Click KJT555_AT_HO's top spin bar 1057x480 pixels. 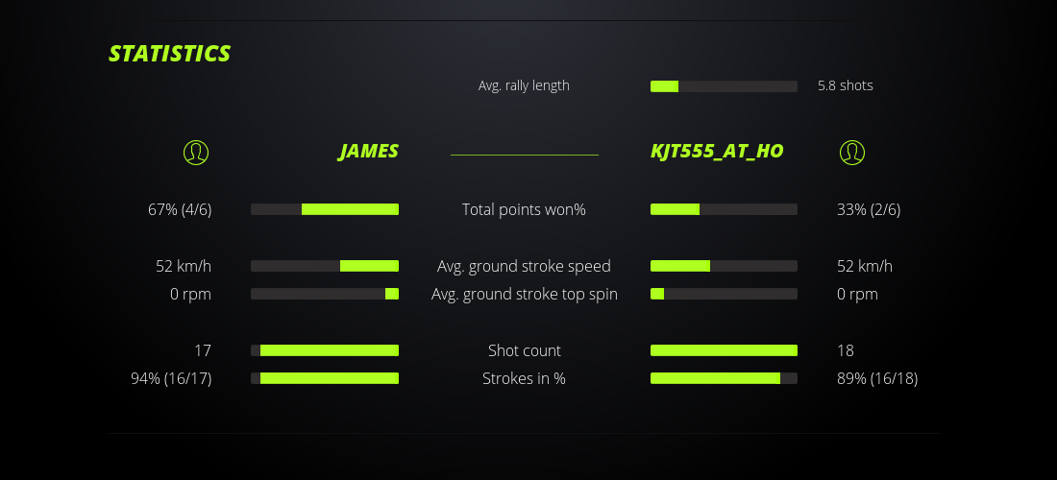pyautogui.click(x=724, y=294)
